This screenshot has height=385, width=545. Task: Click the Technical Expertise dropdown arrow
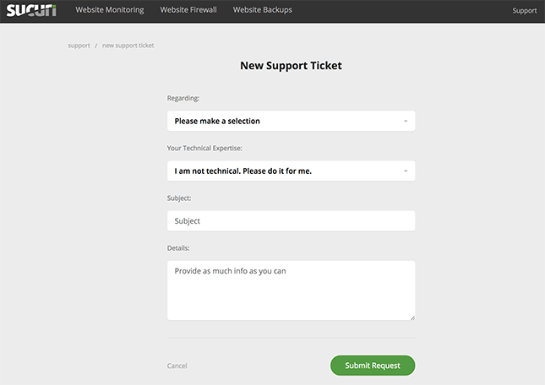(x=406, y=171)
